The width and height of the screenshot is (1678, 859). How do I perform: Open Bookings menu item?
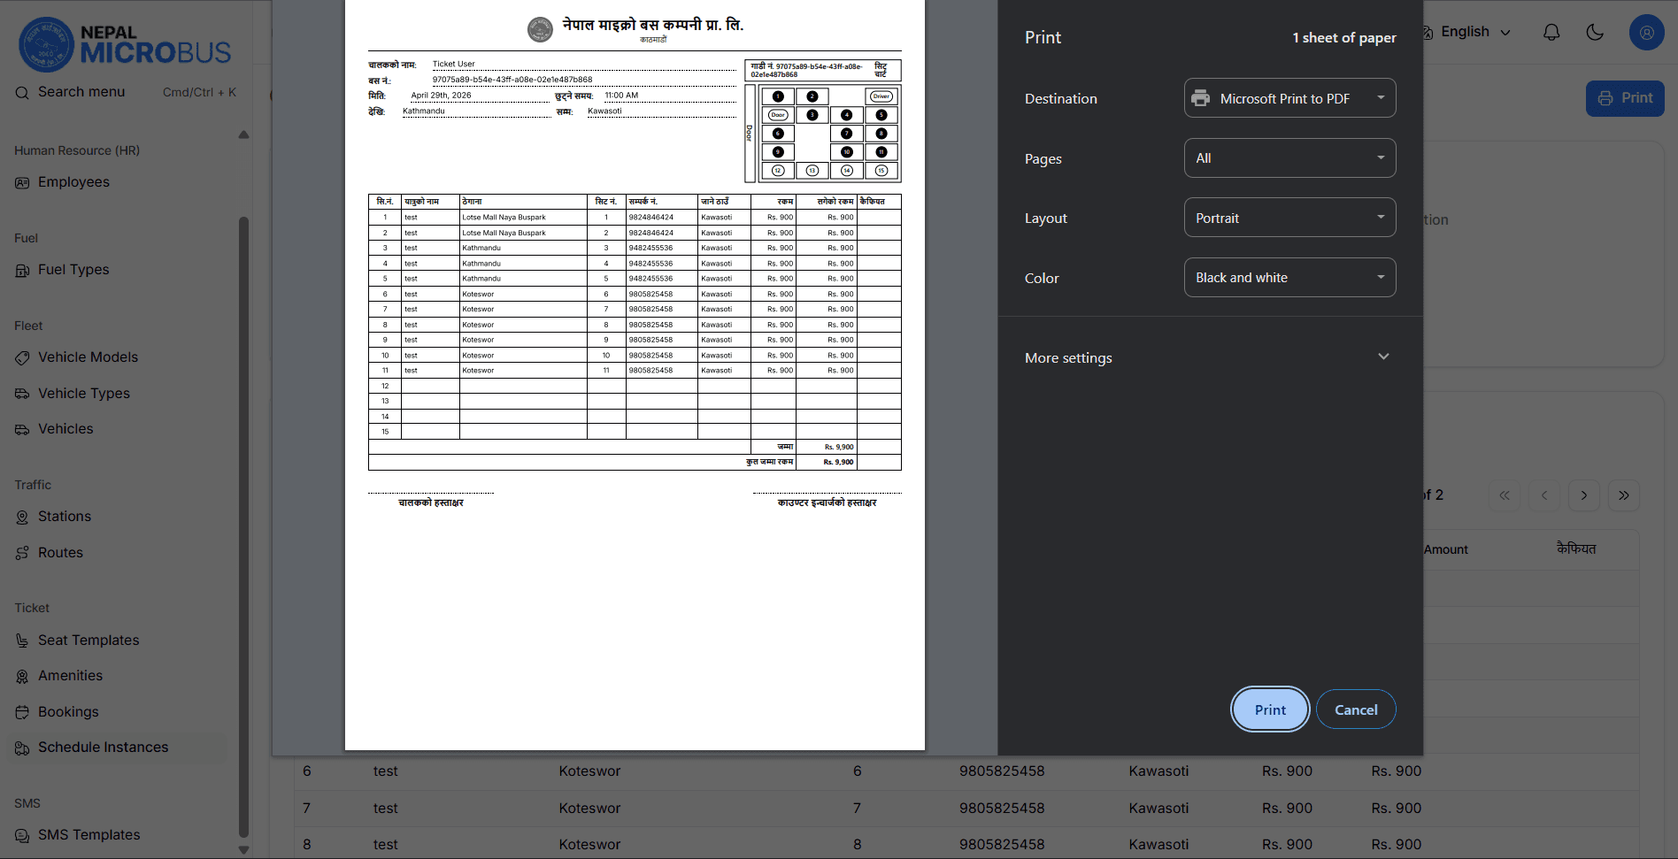tap(68, 712)
